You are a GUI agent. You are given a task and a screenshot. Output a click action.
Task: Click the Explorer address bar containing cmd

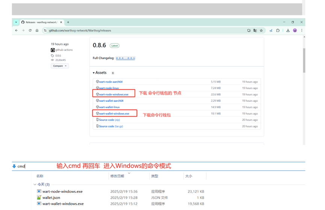coord(159,166)
